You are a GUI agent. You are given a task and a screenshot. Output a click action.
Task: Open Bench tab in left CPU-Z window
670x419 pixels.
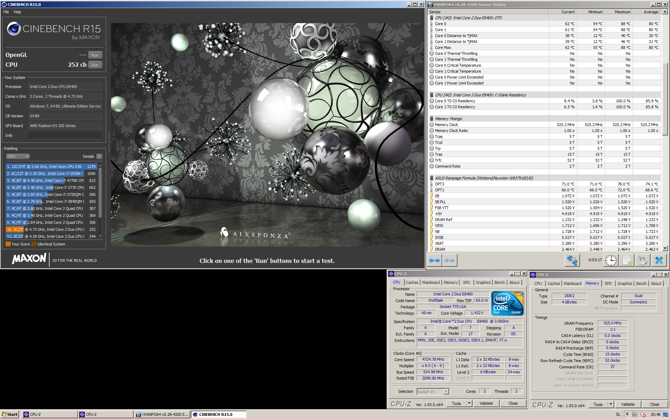click(499, 282)
